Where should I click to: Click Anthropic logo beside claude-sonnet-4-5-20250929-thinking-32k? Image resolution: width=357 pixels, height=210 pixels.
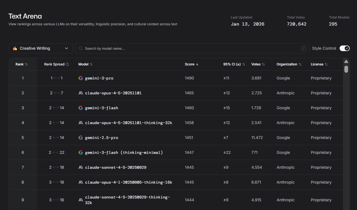click(x=81, y=200)
